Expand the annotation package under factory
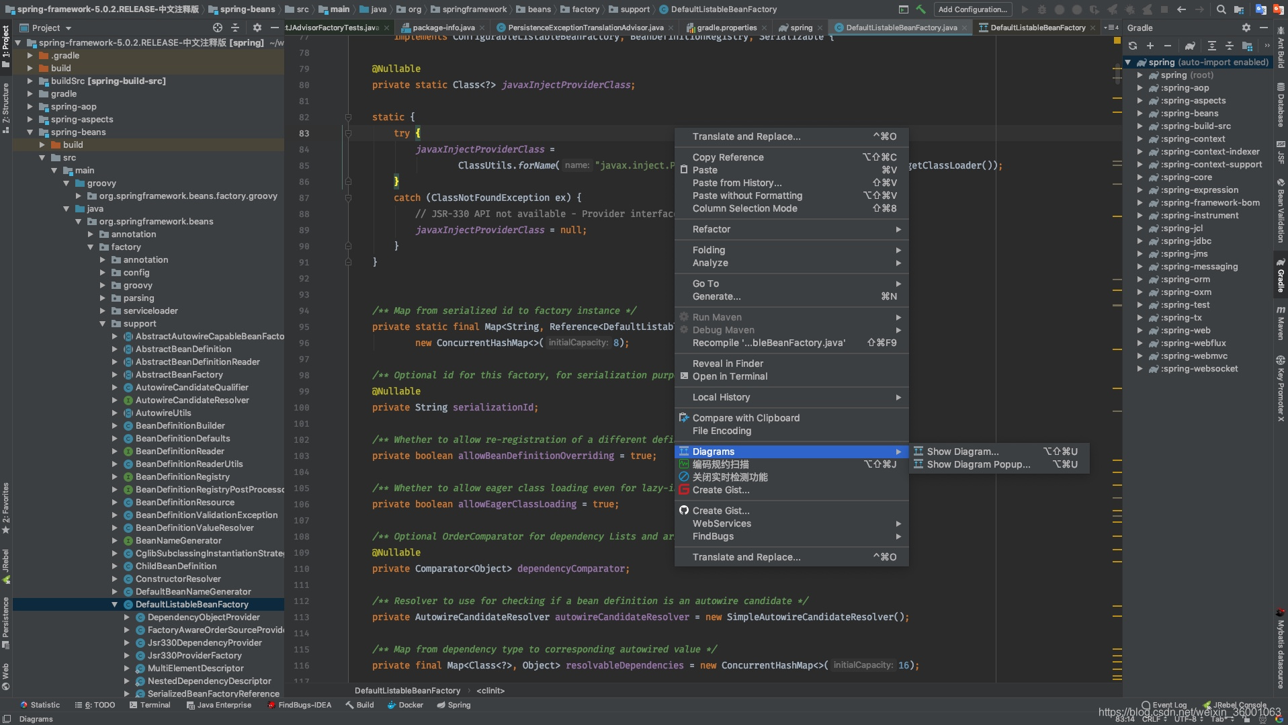Image resolution: width=1288 pixels, height=725 pixels. 102,259
